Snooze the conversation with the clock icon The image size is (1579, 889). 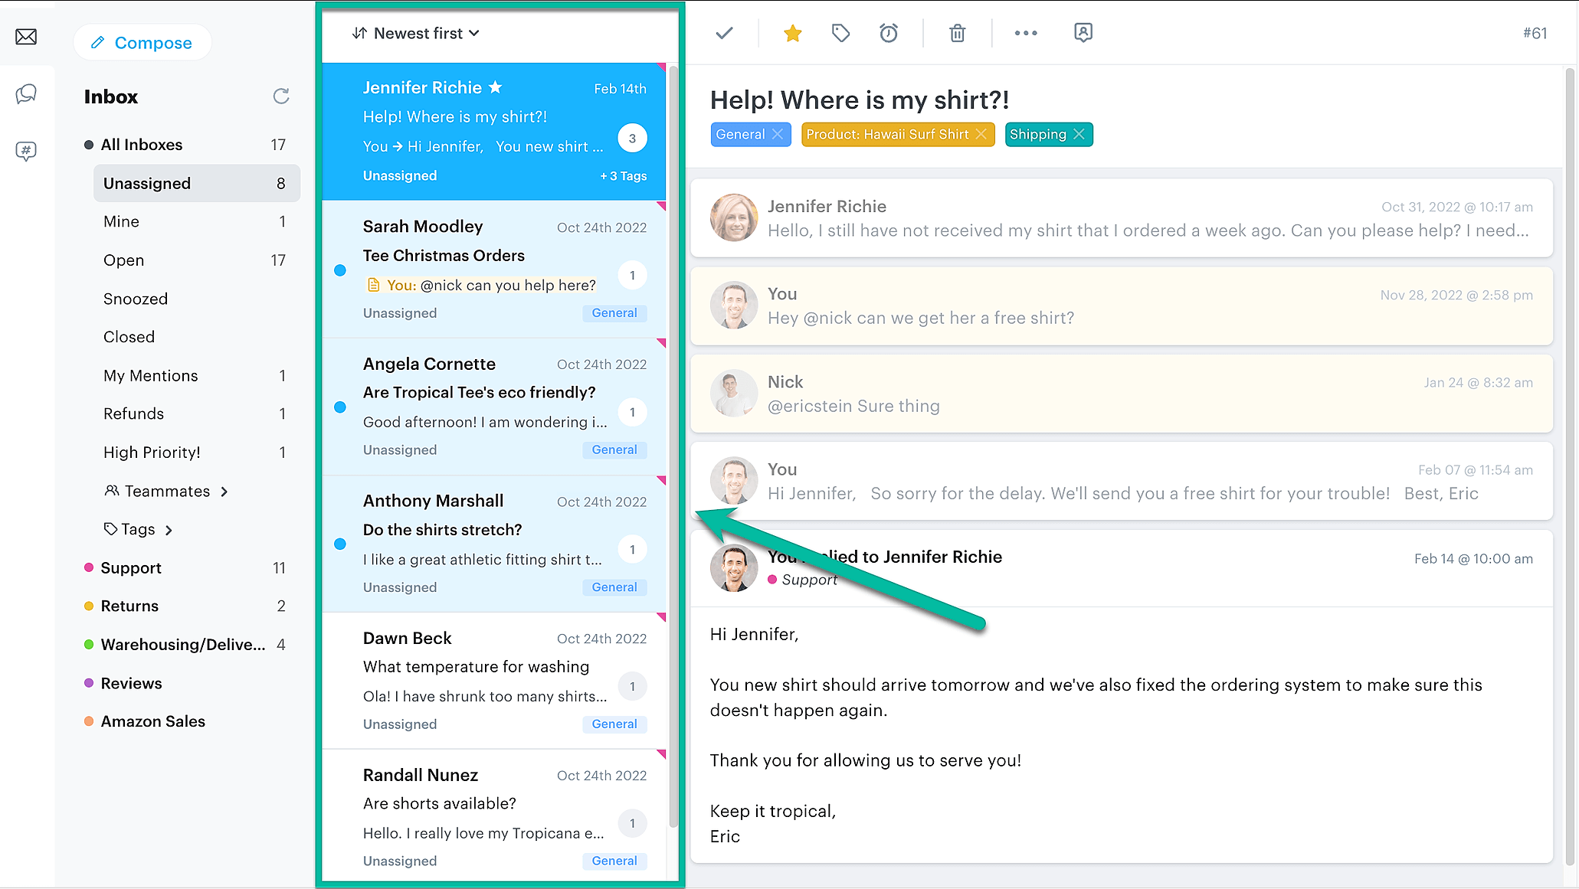coord(888,33)
